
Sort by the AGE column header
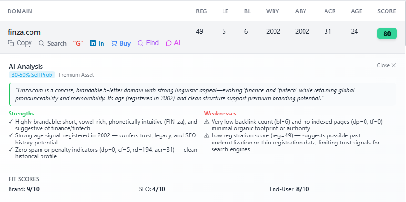click(x=356, y=11)
